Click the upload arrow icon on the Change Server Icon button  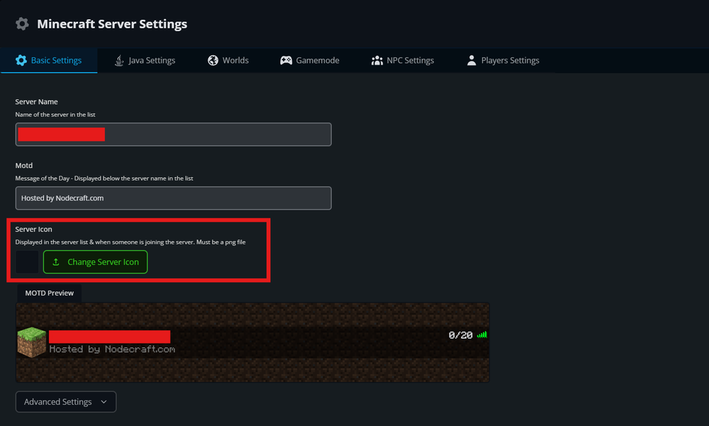point(56,262)
